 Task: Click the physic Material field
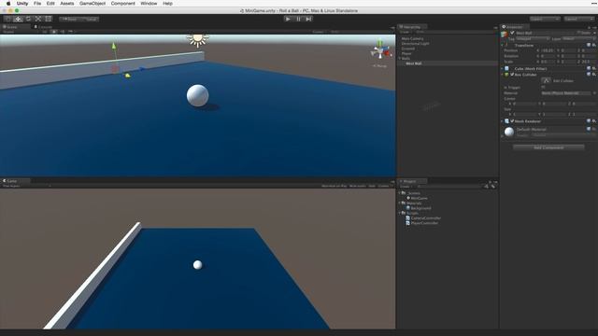click(x=567, y=93)
